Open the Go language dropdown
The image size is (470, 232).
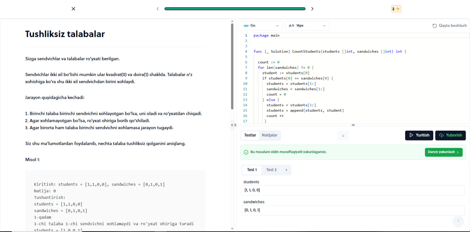260,26
